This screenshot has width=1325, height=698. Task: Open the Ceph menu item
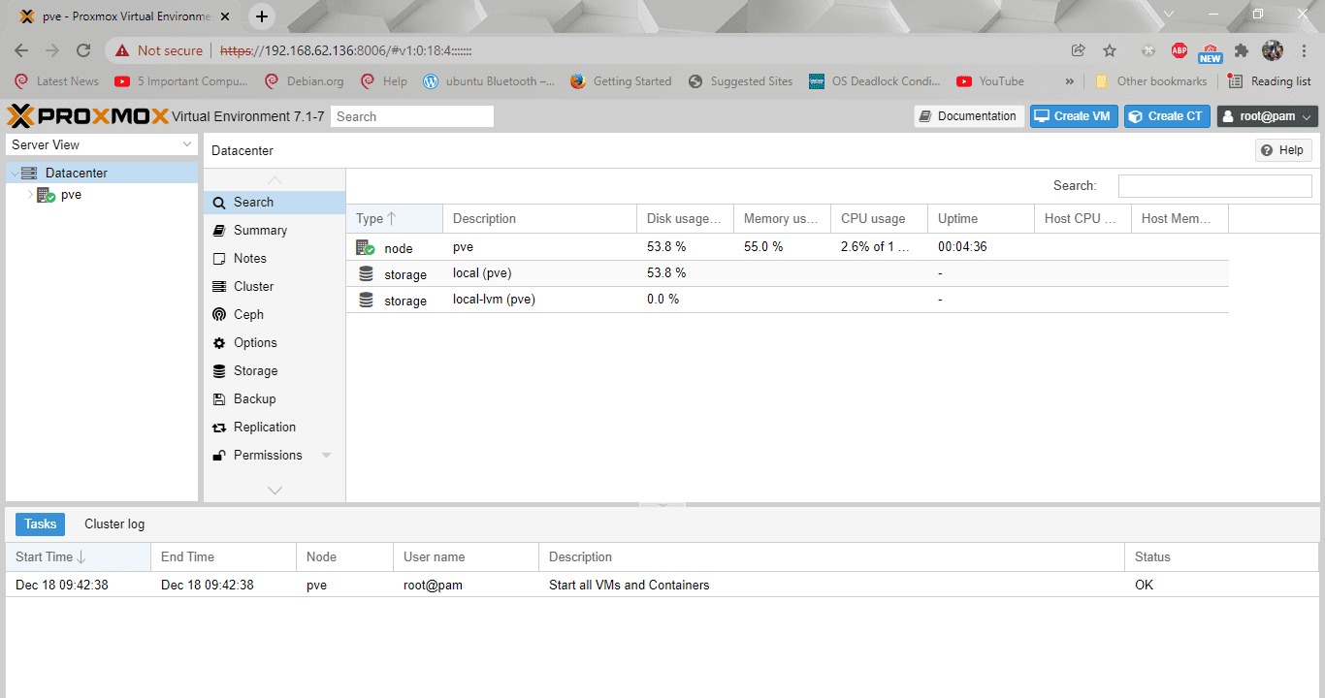point(275,314)
